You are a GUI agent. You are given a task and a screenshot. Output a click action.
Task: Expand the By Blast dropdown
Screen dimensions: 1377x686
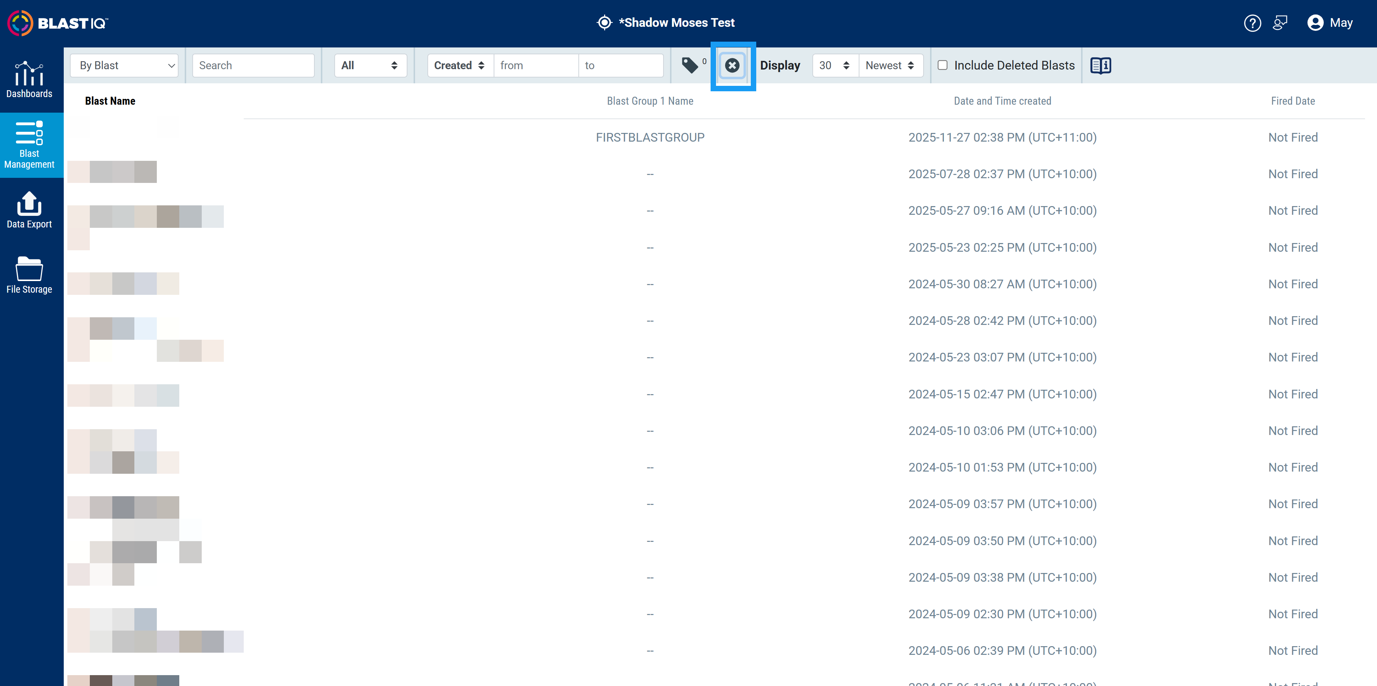(x=125, y=65)
